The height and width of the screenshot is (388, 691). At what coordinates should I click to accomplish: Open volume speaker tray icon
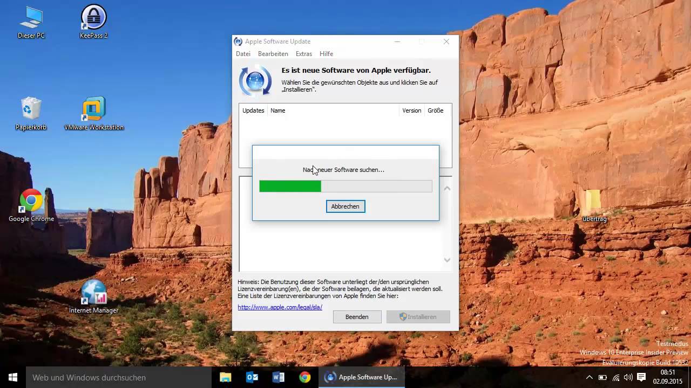[x=628, y=377]
